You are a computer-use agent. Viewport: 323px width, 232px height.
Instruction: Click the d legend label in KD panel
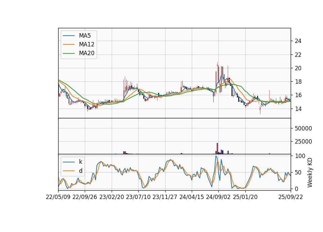click(80, 171)
